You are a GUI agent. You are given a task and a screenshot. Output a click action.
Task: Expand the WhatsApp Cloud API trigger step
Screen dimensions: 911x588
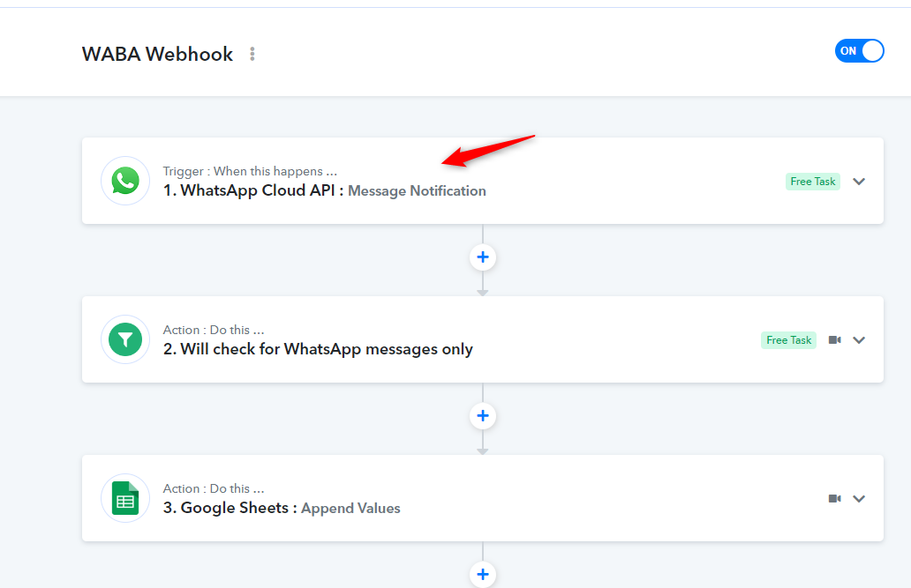coord(859,181)
